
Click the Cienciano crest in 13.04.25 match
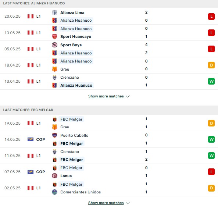tap(54, 78)
